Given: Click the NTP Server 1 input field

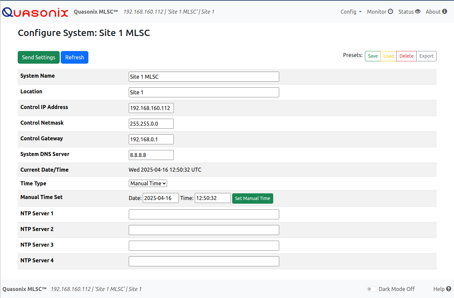Looking at the screenshot, I should pyautogui.click(x=204, y=214).
